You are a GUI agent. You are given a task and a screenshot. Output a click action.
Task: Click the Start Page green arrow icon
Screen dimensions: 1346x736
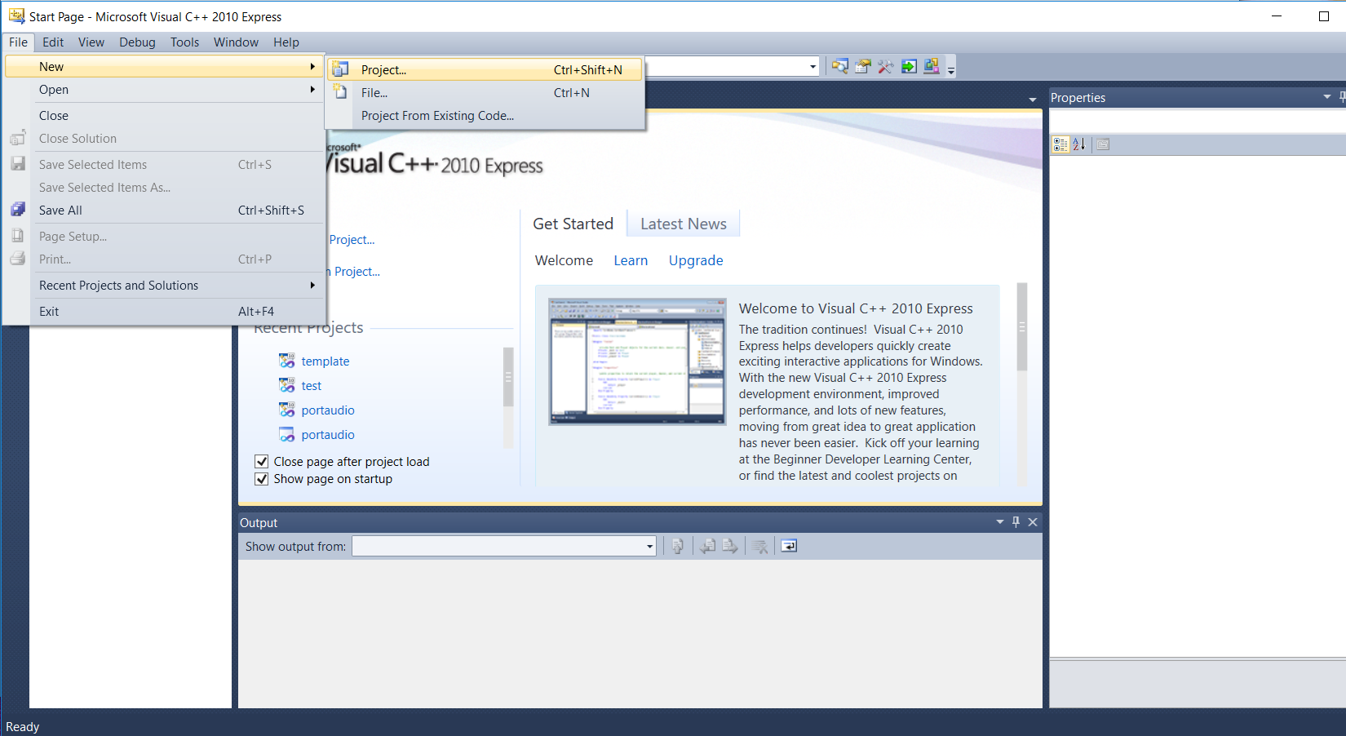pyautogui.click(x=909, y=67)
